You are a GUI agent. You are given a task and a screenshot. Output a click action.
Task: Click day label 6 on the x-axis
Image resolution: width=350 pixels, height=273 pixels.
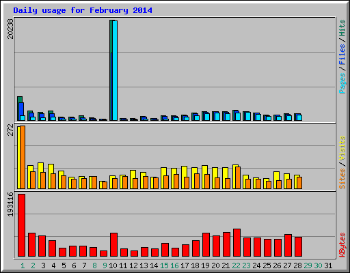point(74,265)
